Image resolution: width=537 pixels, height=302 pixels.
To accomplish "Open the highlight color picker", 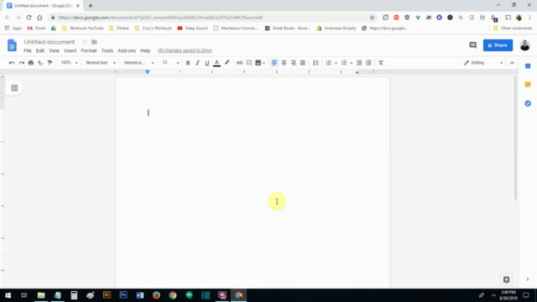I will pyautogui.click(x=227, y=63).
